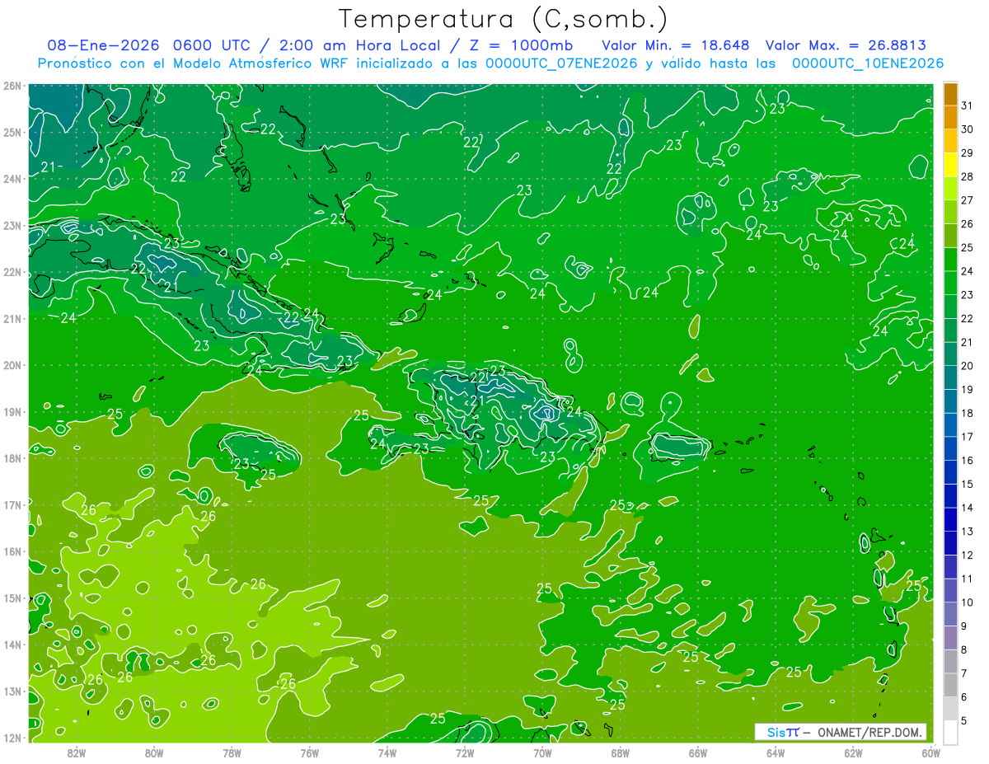Click the '20N' latitude axis label
The height and width of the screenshot is (764, 989).
pos(12,365)
